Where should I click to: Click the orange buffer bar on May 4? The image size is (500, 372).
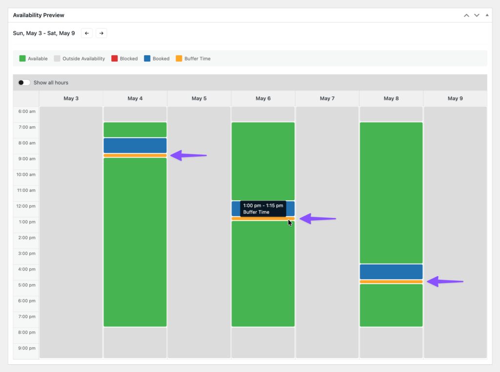pos(135,156)
